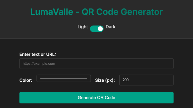Click the 'Color:' label

(26, 80)
